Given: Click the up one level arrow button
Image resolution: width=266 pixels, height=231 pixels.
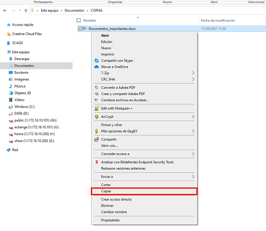Looking at the screenshot, I should pos(26,10).
